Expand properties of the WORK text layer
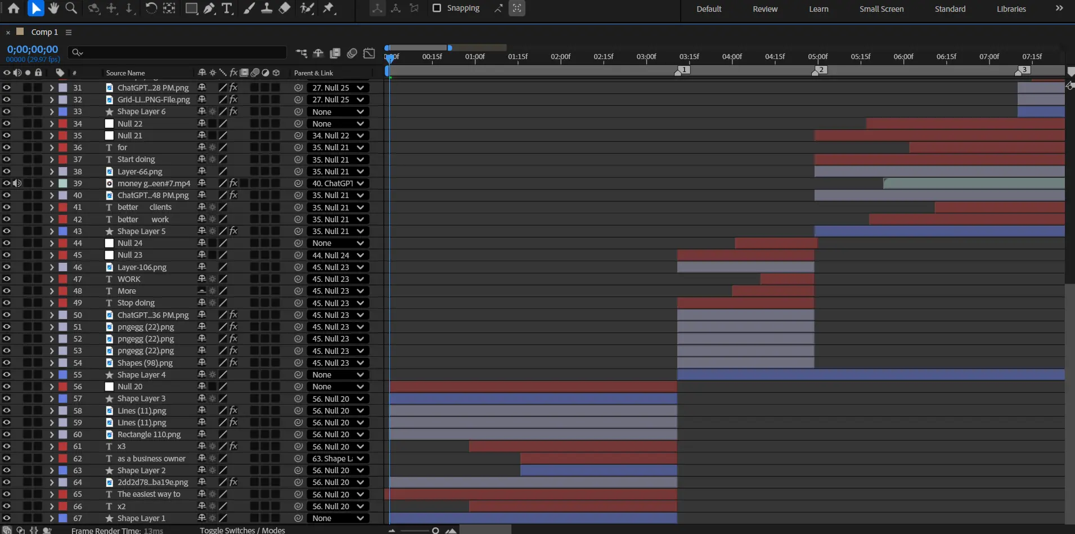The image size is (1075, 534). click(52, 279)
